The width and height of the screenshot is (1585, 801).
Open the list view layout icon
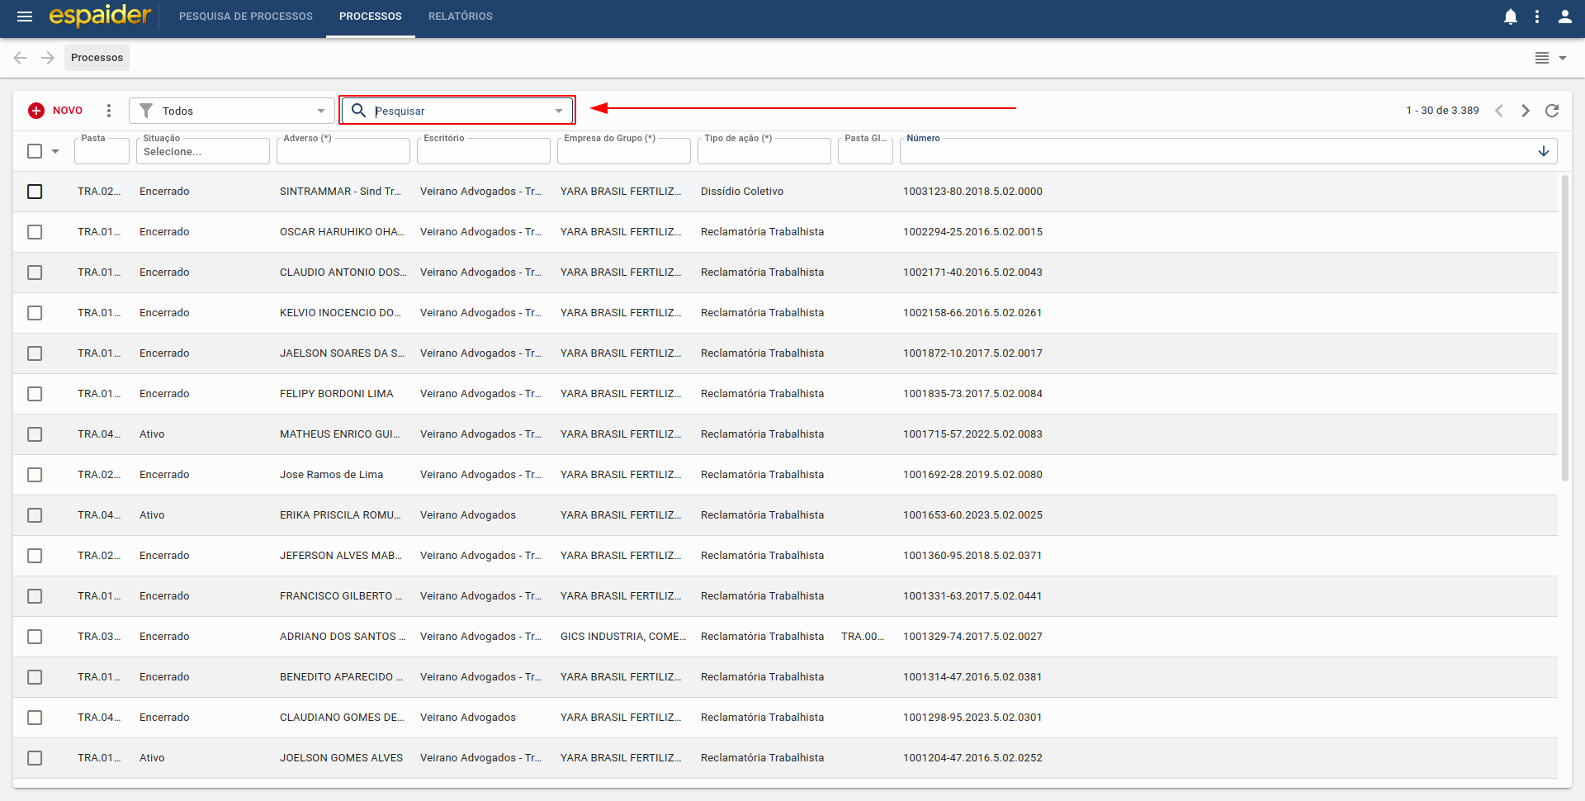click(1541, 58)
